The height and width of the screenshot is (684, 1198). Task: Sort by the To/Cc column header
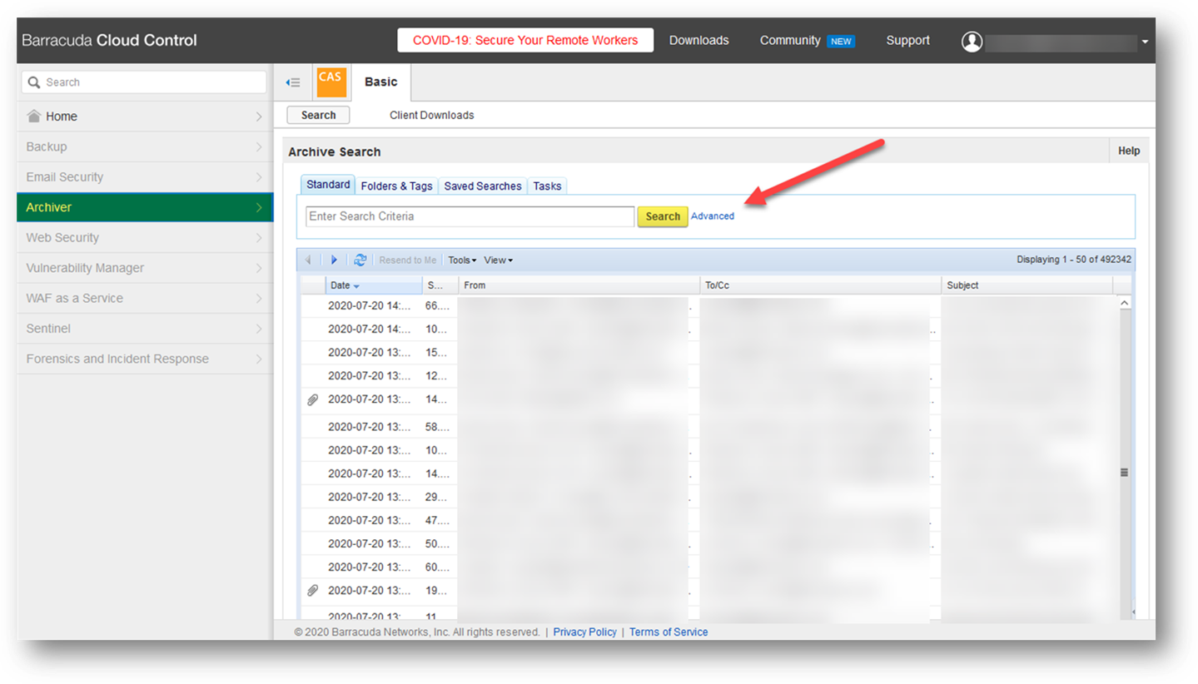[x=820, y=285]
